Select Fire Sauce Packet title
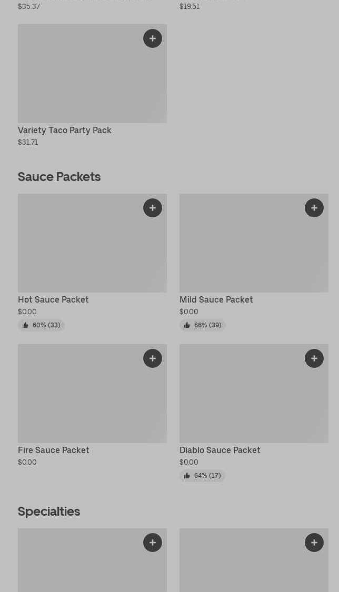The image size is (339, 592). pos(54,450)
